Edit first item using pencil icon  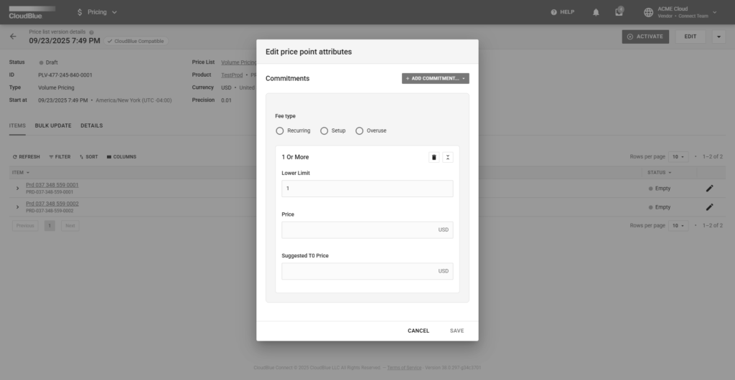pyautogui.click(x=709, y=188)
